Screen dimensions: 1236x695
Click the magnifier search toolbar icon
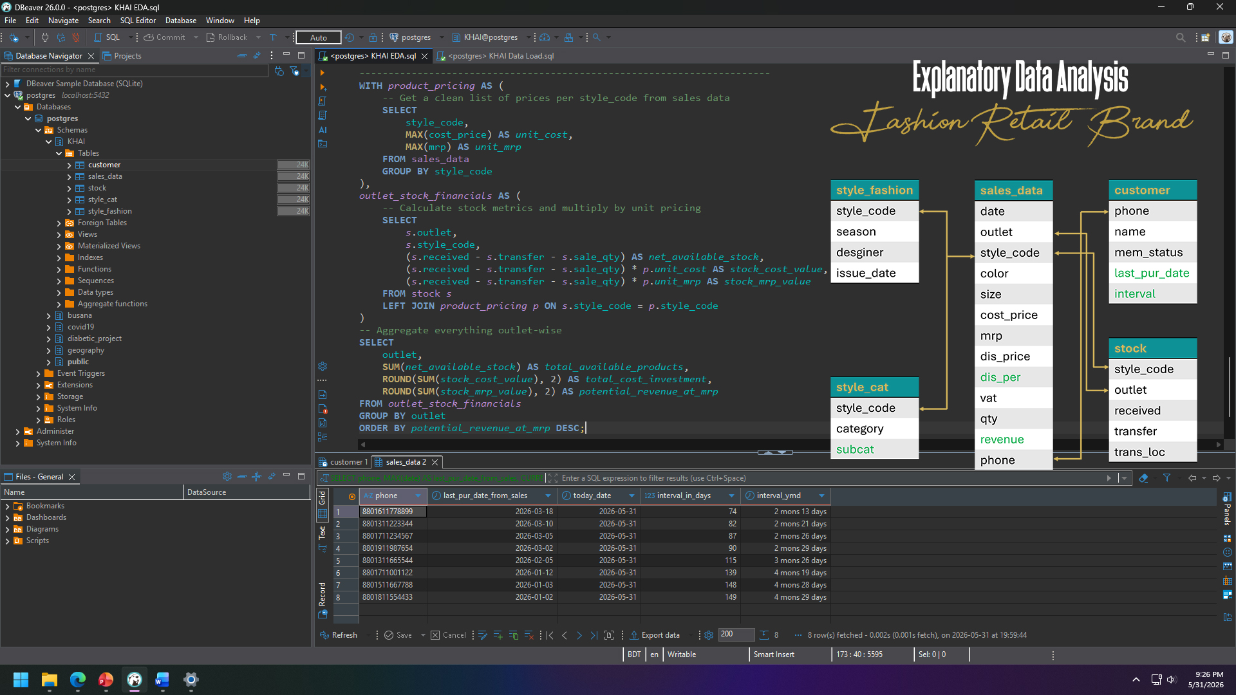click(597, 37)
